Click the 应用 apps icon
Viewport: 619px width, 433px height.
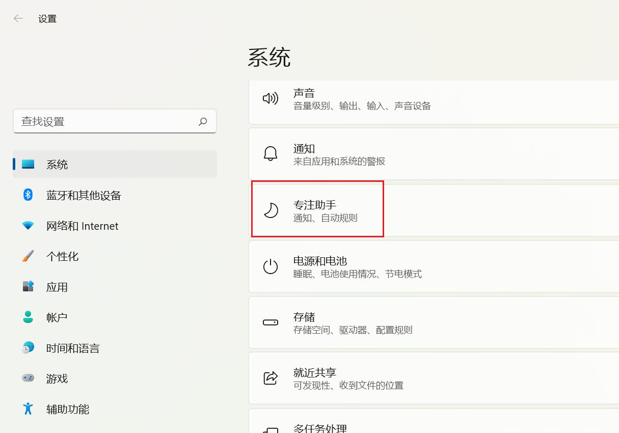[x=28, y=287]
